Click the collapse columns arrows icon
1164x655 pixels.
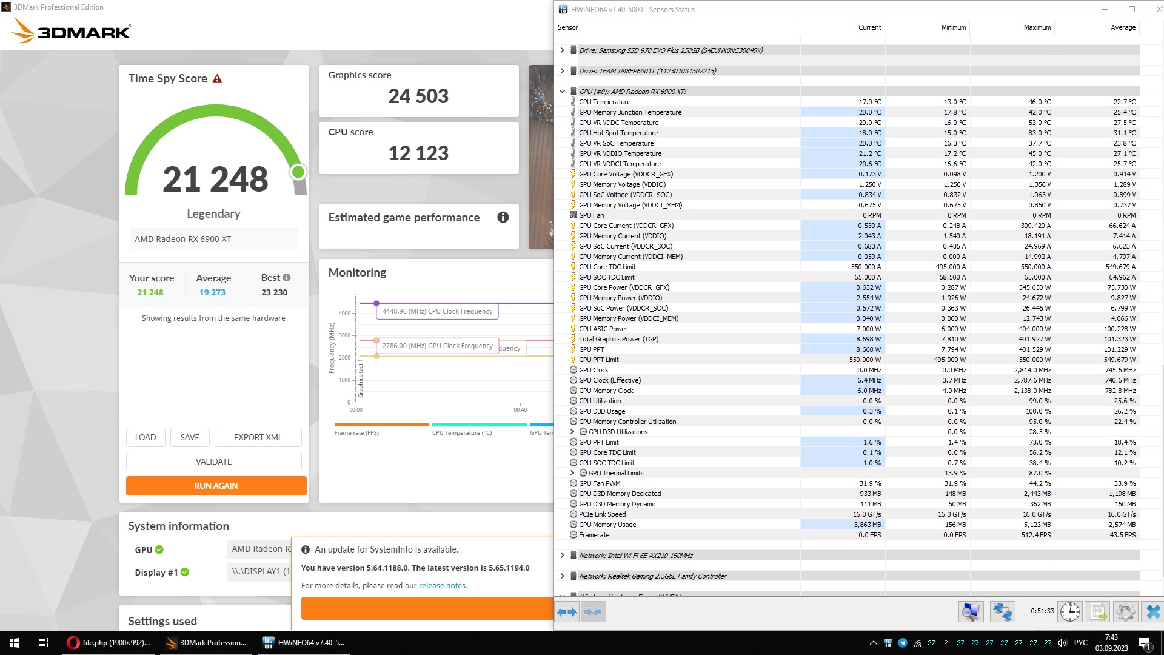pyautogui.click(x=593, y=612)
